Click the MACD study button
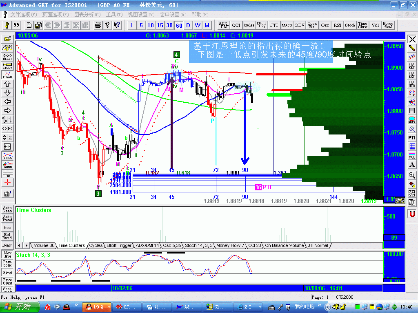The width and height of the screenshot is (418, 313). click(287, 25)
